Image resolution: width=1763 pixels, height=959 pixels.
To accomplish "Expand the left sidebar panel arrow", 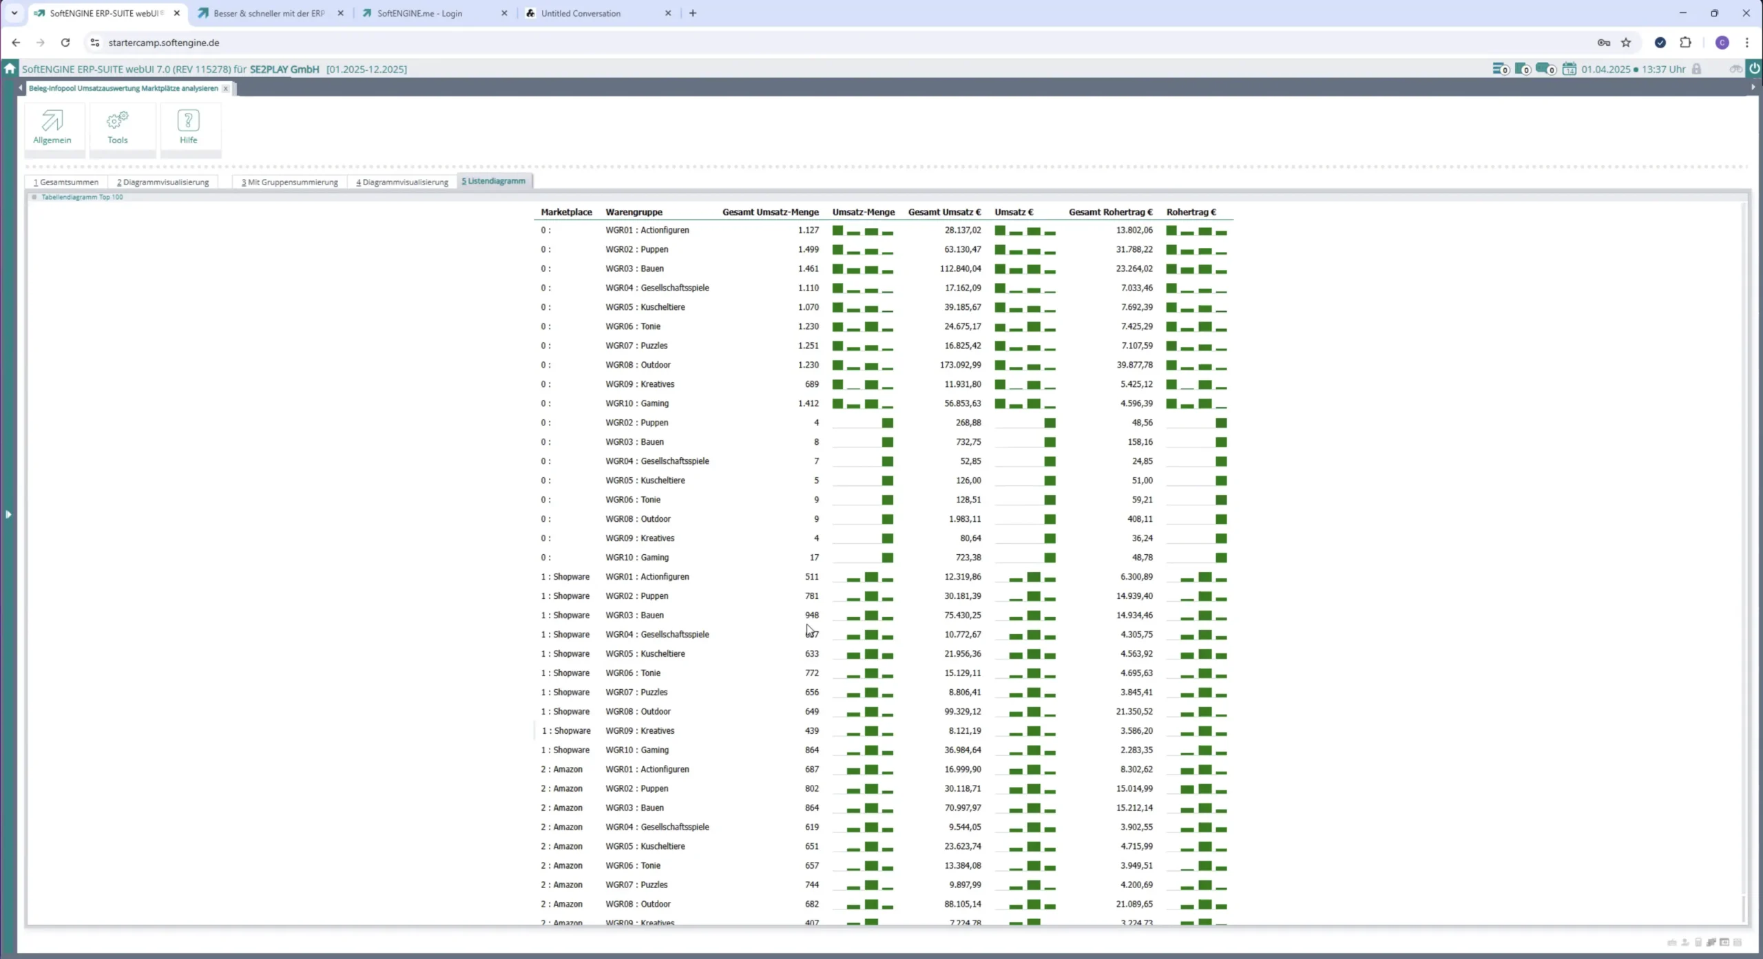I will (x=8, y=514).
